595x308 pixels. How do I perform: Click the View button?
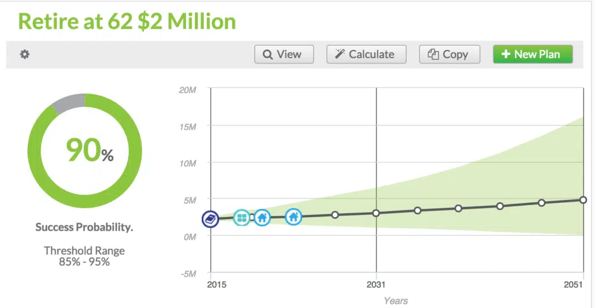point(284,54)
